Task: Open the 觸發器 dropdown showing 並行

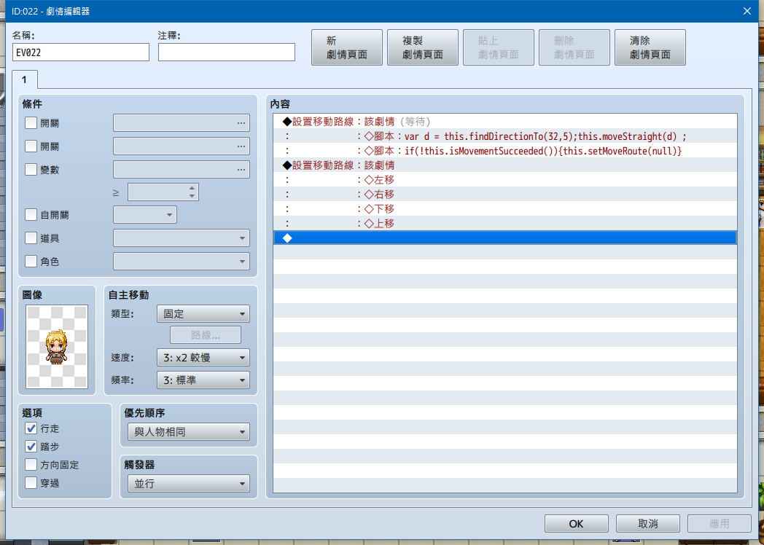Action: tap(189, 484)
